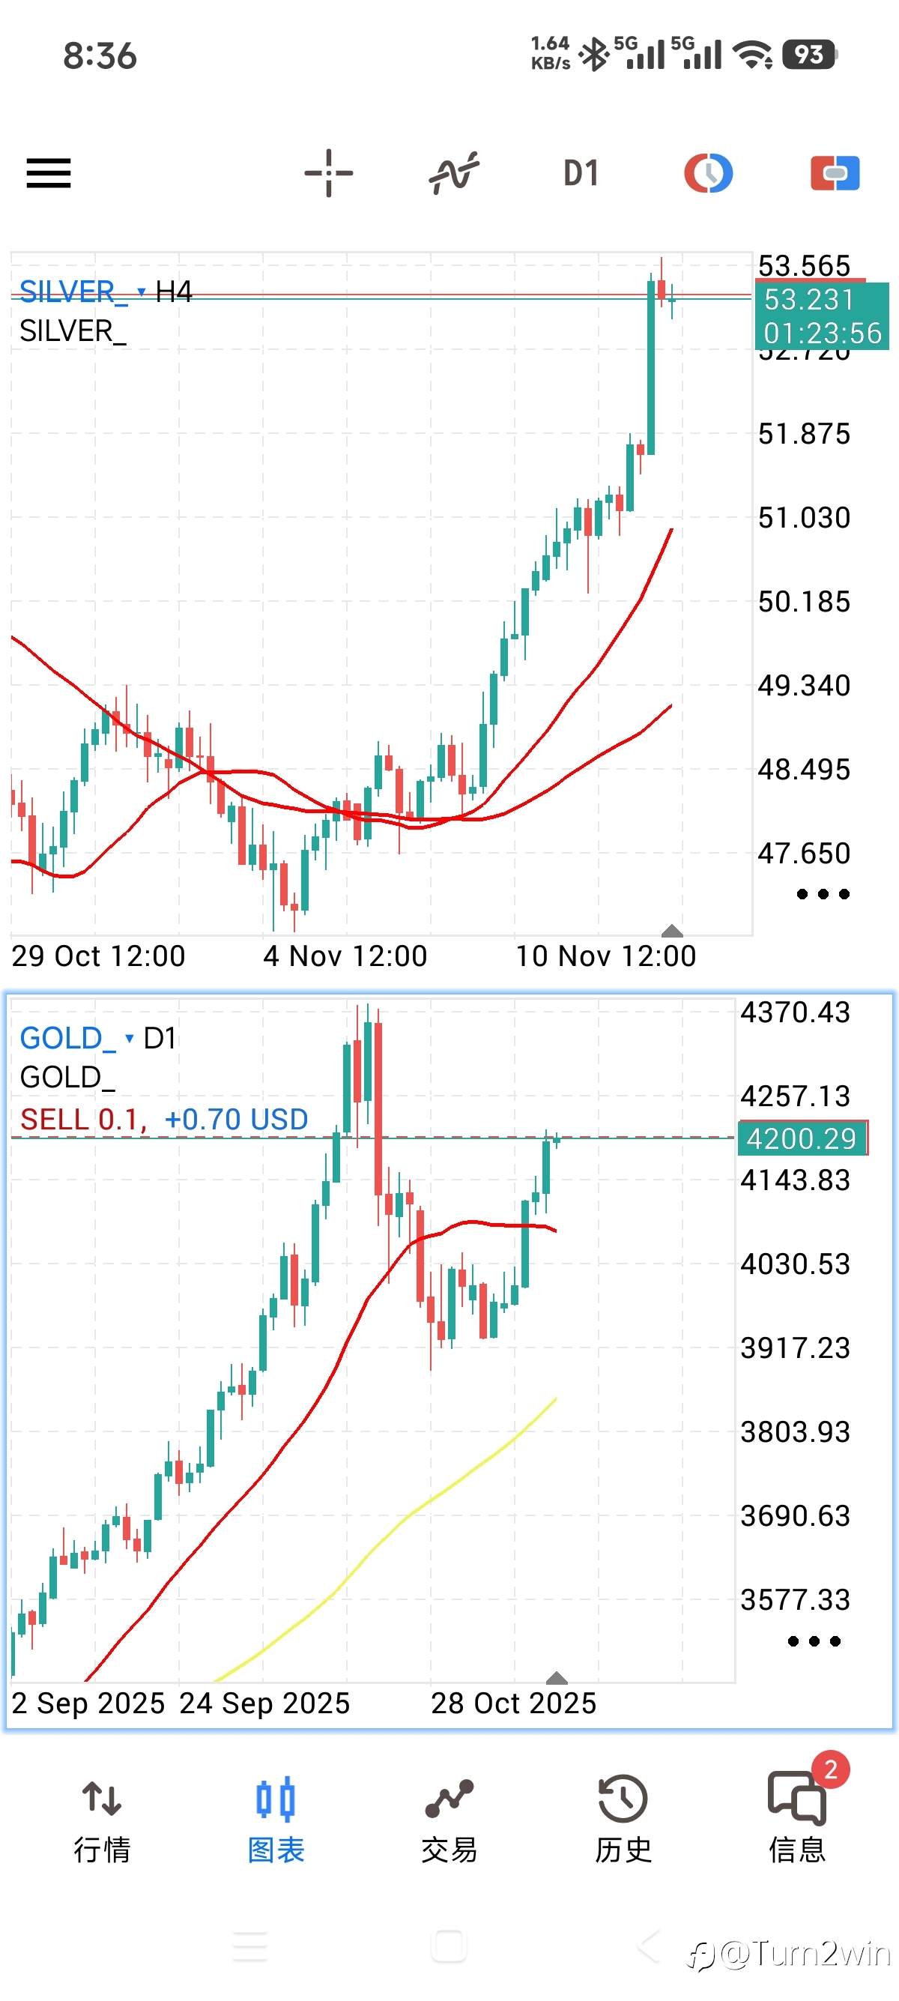Viewport: 899px width, 2001px height.
Task: Open the D1 timeframe selector
Action: pos(581,172)
